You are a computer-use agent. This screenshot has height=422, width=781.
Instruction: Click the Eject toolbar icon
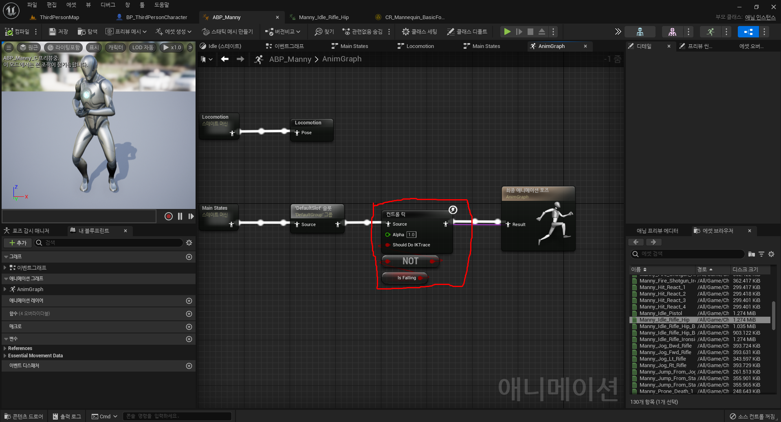(x=542, y=32)
